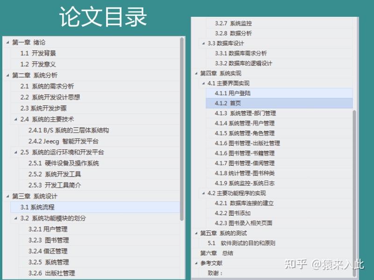Viewport: 374px width, 280px height.
Task: Open 3.2.5 系统管理 heading
Action: [x=49, y=262]
